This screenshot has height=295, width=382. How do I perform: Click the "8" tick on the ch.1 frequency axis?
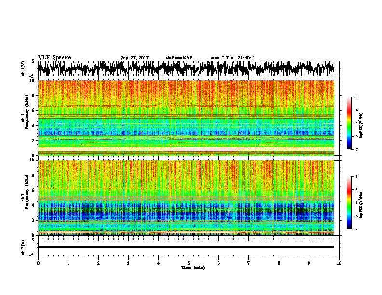pyautogui.click(x=34, y=95)
